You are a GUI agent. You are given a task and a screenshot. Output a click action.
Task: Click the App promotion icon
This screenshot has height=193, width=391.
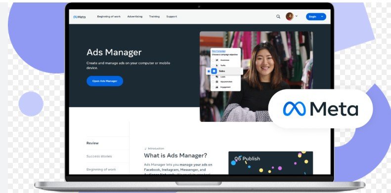pyautogui.click(x=217, y=81)
